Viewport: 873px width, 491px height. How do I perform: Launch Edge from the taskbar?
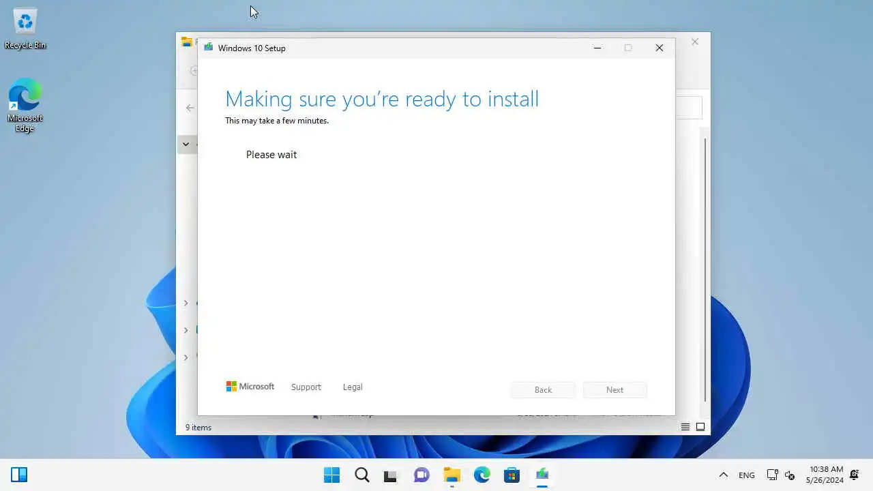tap(482, 475)
